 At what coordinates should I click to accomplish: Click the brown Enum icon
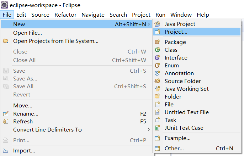[157, 66]
